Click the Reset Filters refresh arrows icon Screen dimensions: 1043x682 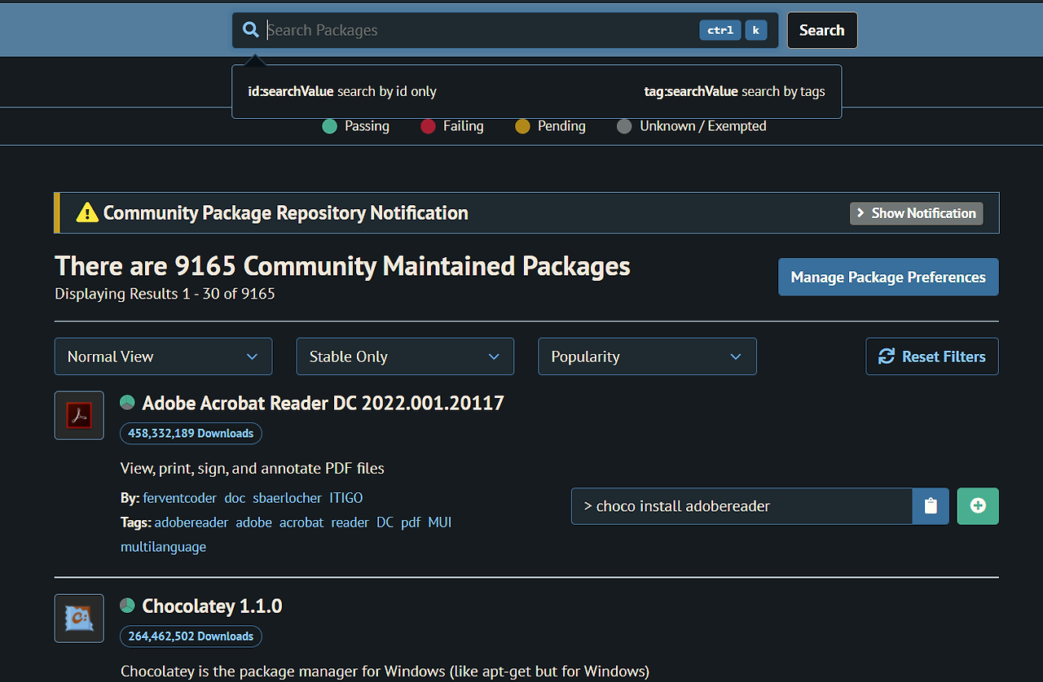[887, 356]
